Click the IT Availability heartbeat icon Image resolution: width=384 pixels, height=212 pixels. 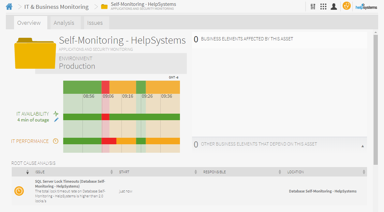pos(56,114)
